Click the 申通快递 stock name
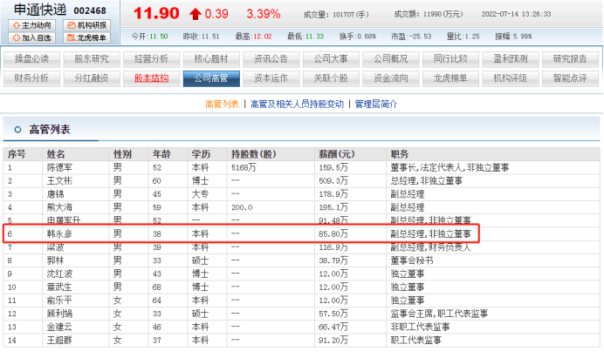Image resolution: width=604 pixels, height=358 pixels. click(x=40, y=10)
